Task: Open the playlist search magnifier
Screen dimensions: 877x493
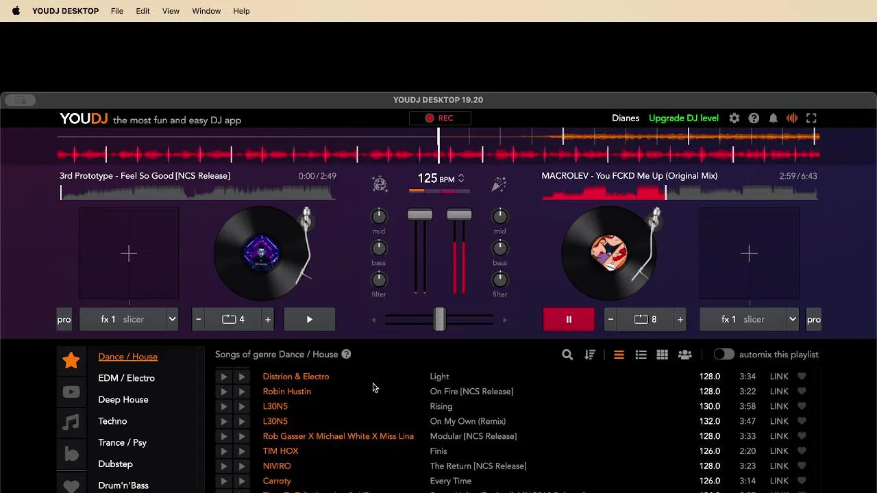Action: pyautogui.click(x=567, y=355)
